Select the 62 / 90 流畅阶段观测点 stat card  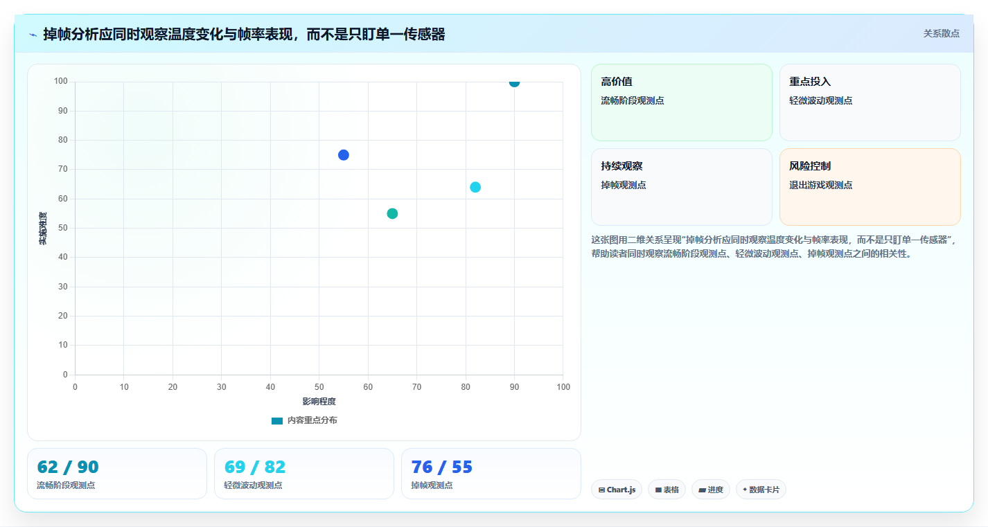click(117, 474)
